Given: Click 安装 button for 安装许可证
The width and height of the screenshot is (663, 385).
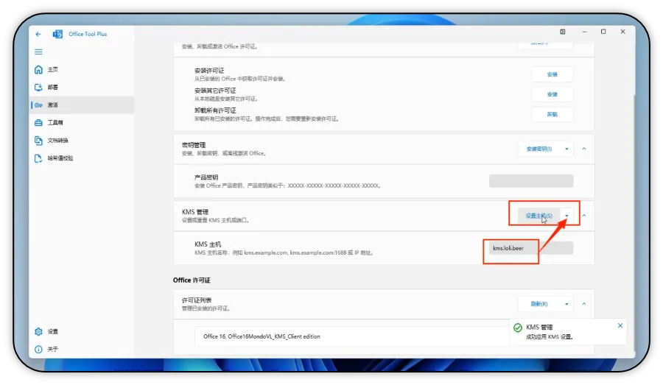Looking at the screenshot, I should pyautogui.click(x=552, y=74).
